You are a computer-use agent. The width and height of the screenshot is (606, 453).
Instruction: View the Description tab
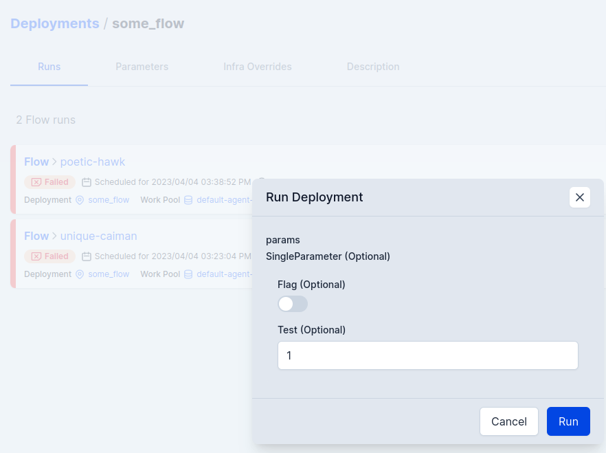pos(373,67)
